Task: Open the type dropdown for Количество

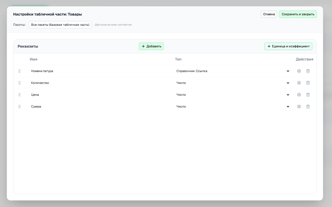Action: coord(233,83)
